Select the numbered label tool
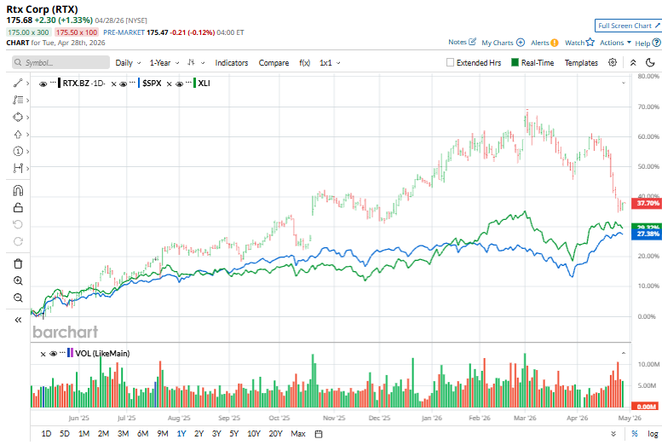 coord(18,151)
